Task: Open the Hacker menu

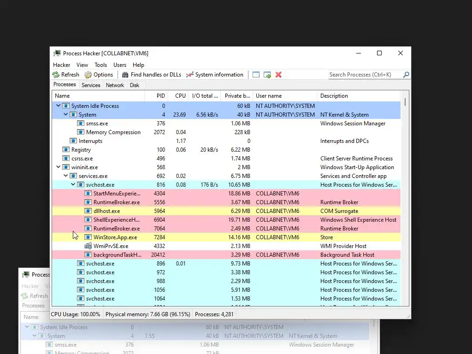Action: click(61, 65)
